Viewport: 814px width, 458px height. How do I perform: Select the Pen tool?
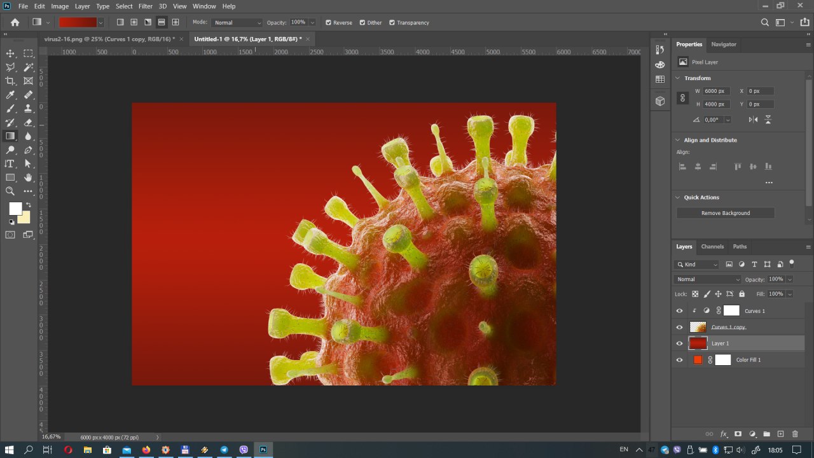tap(28, 150)
